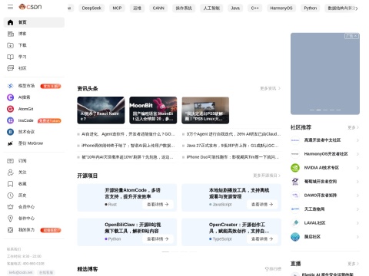This screenshot has height=276, width=369.
Task: Open the MoonBit news thumbnail
Action: [153, 110]
